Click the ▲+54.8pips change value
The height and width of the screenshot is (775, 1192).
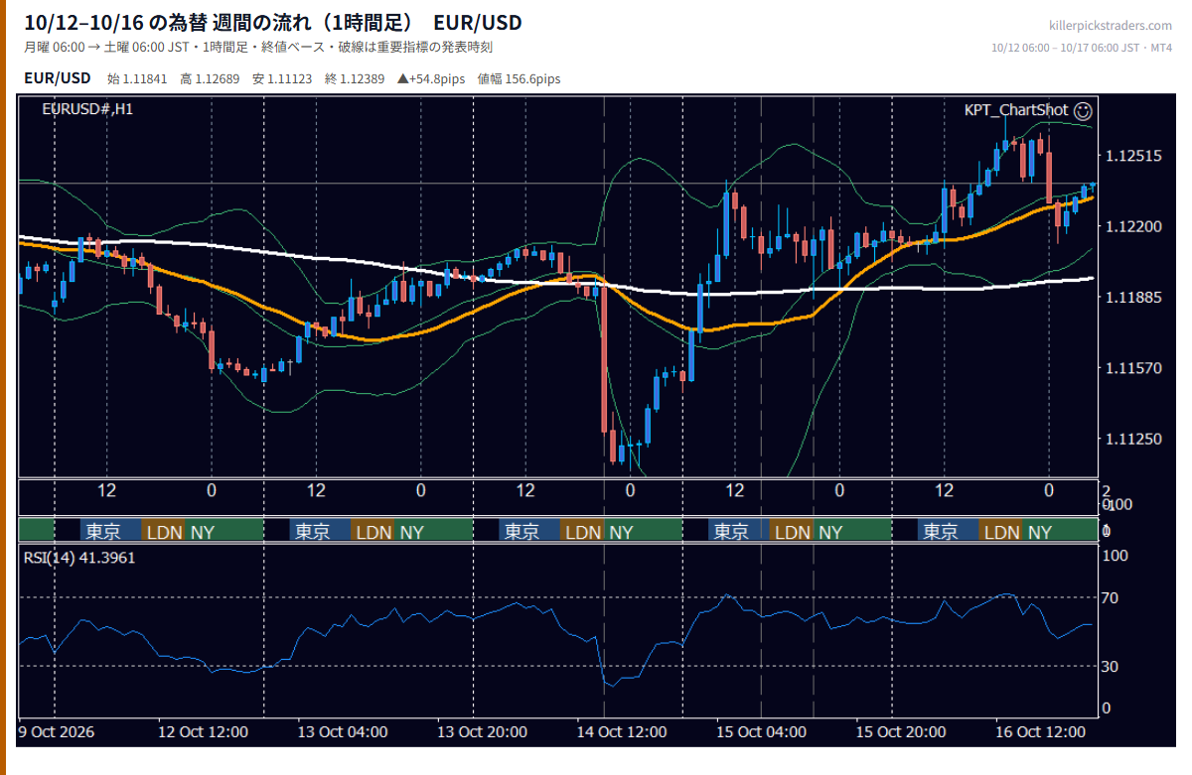[x=432, y=78]
